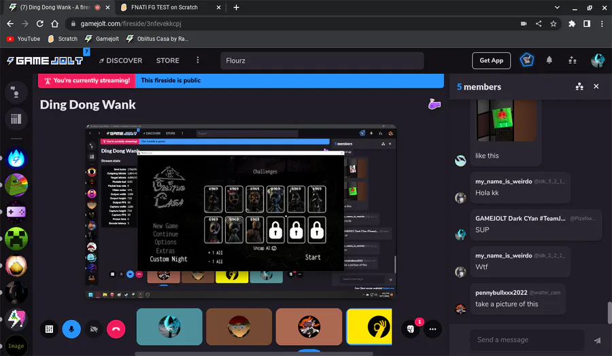Open the members list icon in chat header
This screenshot has height=356, width=612.
click(579, 86)
